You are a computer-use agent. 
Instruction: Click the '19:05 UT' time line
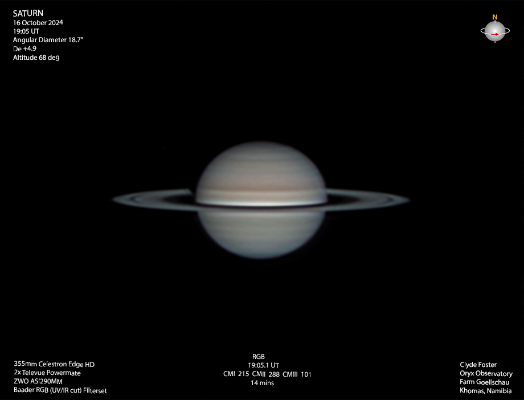coord(26,31)
